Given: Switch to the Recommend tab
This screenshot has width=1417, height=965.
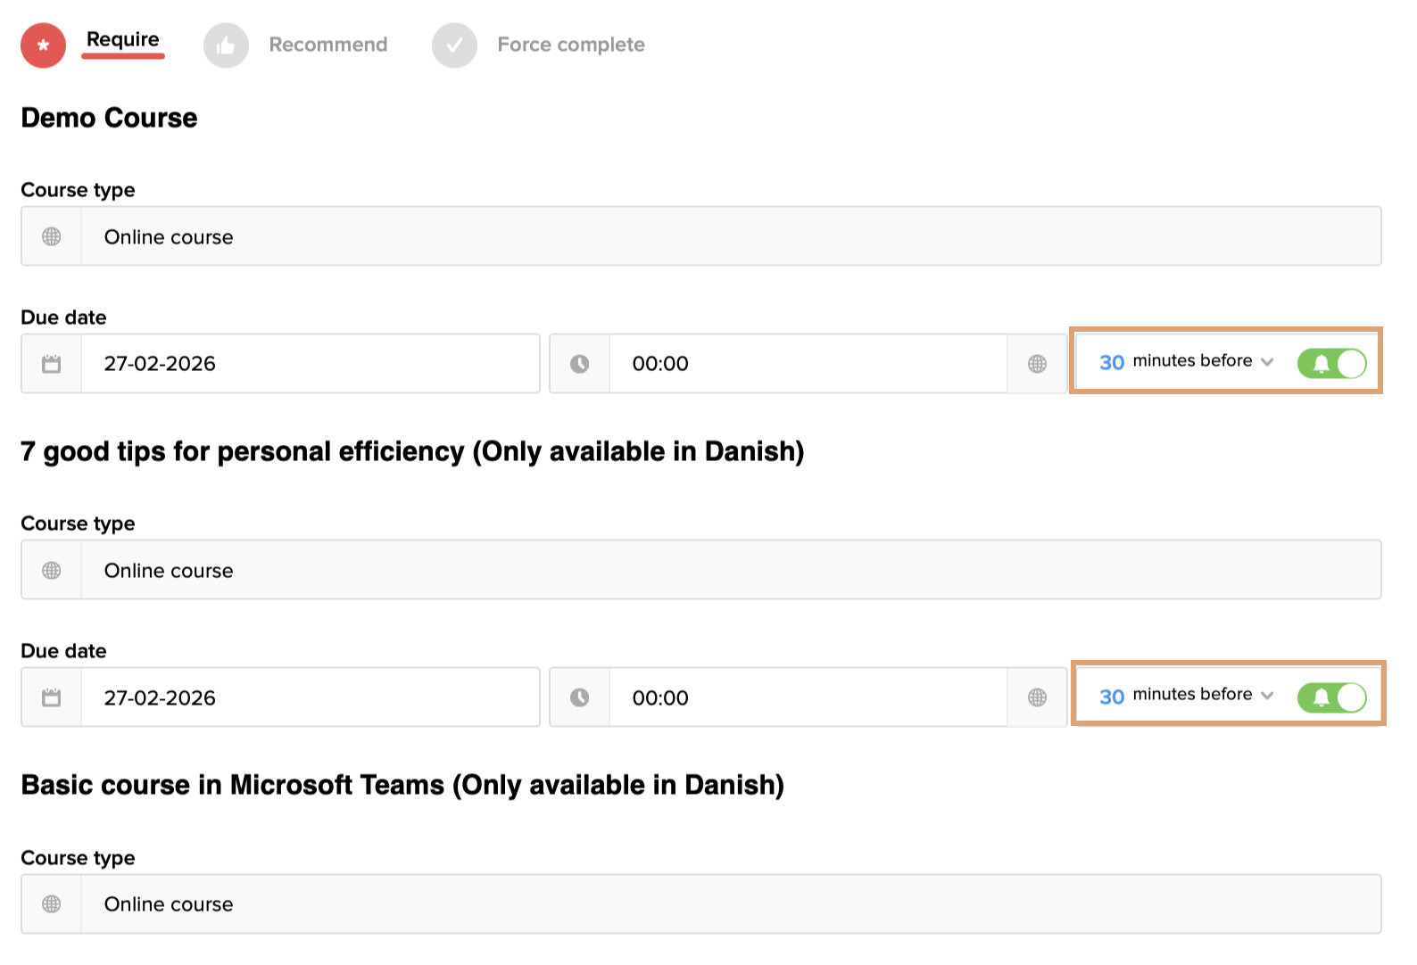Looking at the screenshot, I should pyautogui.click(x=327, y=45).
